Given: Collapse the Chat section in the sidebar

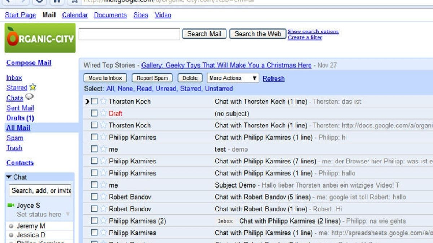Looking at the screenshot, I should coord(8,177).
